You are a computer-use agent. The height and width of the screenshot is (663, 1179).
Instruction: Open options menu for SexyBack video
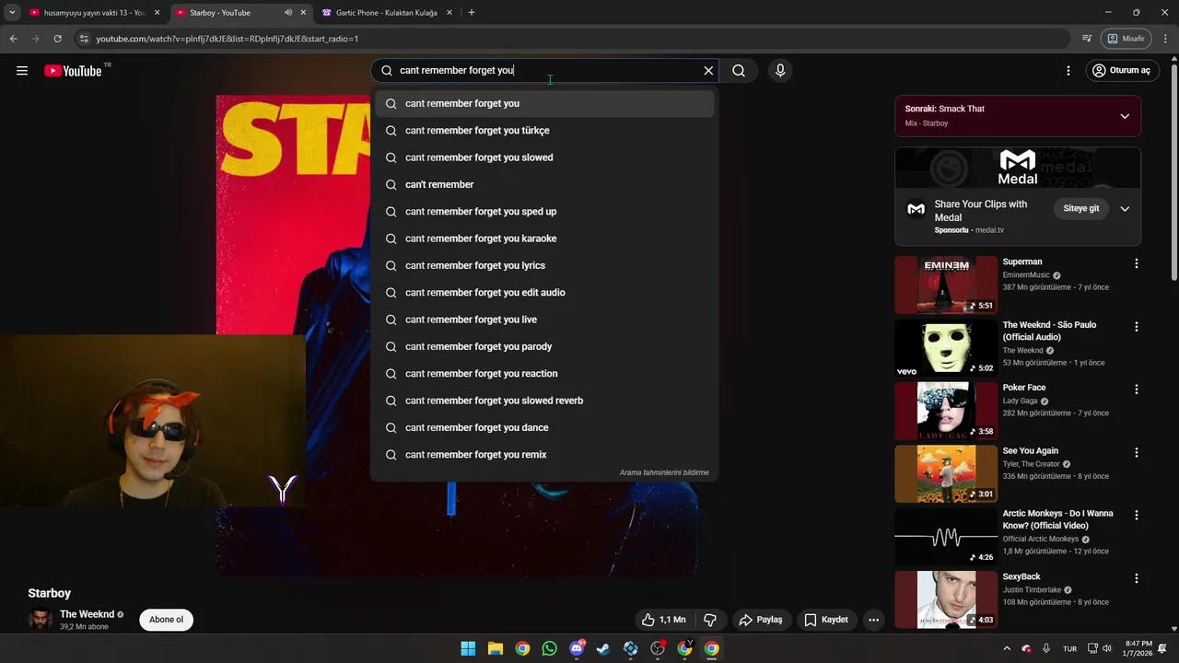(x=1136, y=578)
